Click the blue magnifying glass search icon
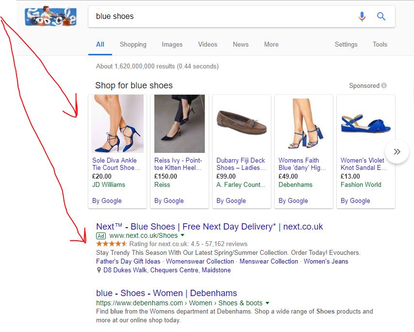 click(381, 17)
